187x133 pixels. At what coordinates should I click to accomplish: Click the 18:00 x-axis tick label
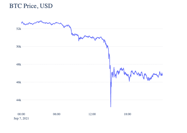[127, 114]
